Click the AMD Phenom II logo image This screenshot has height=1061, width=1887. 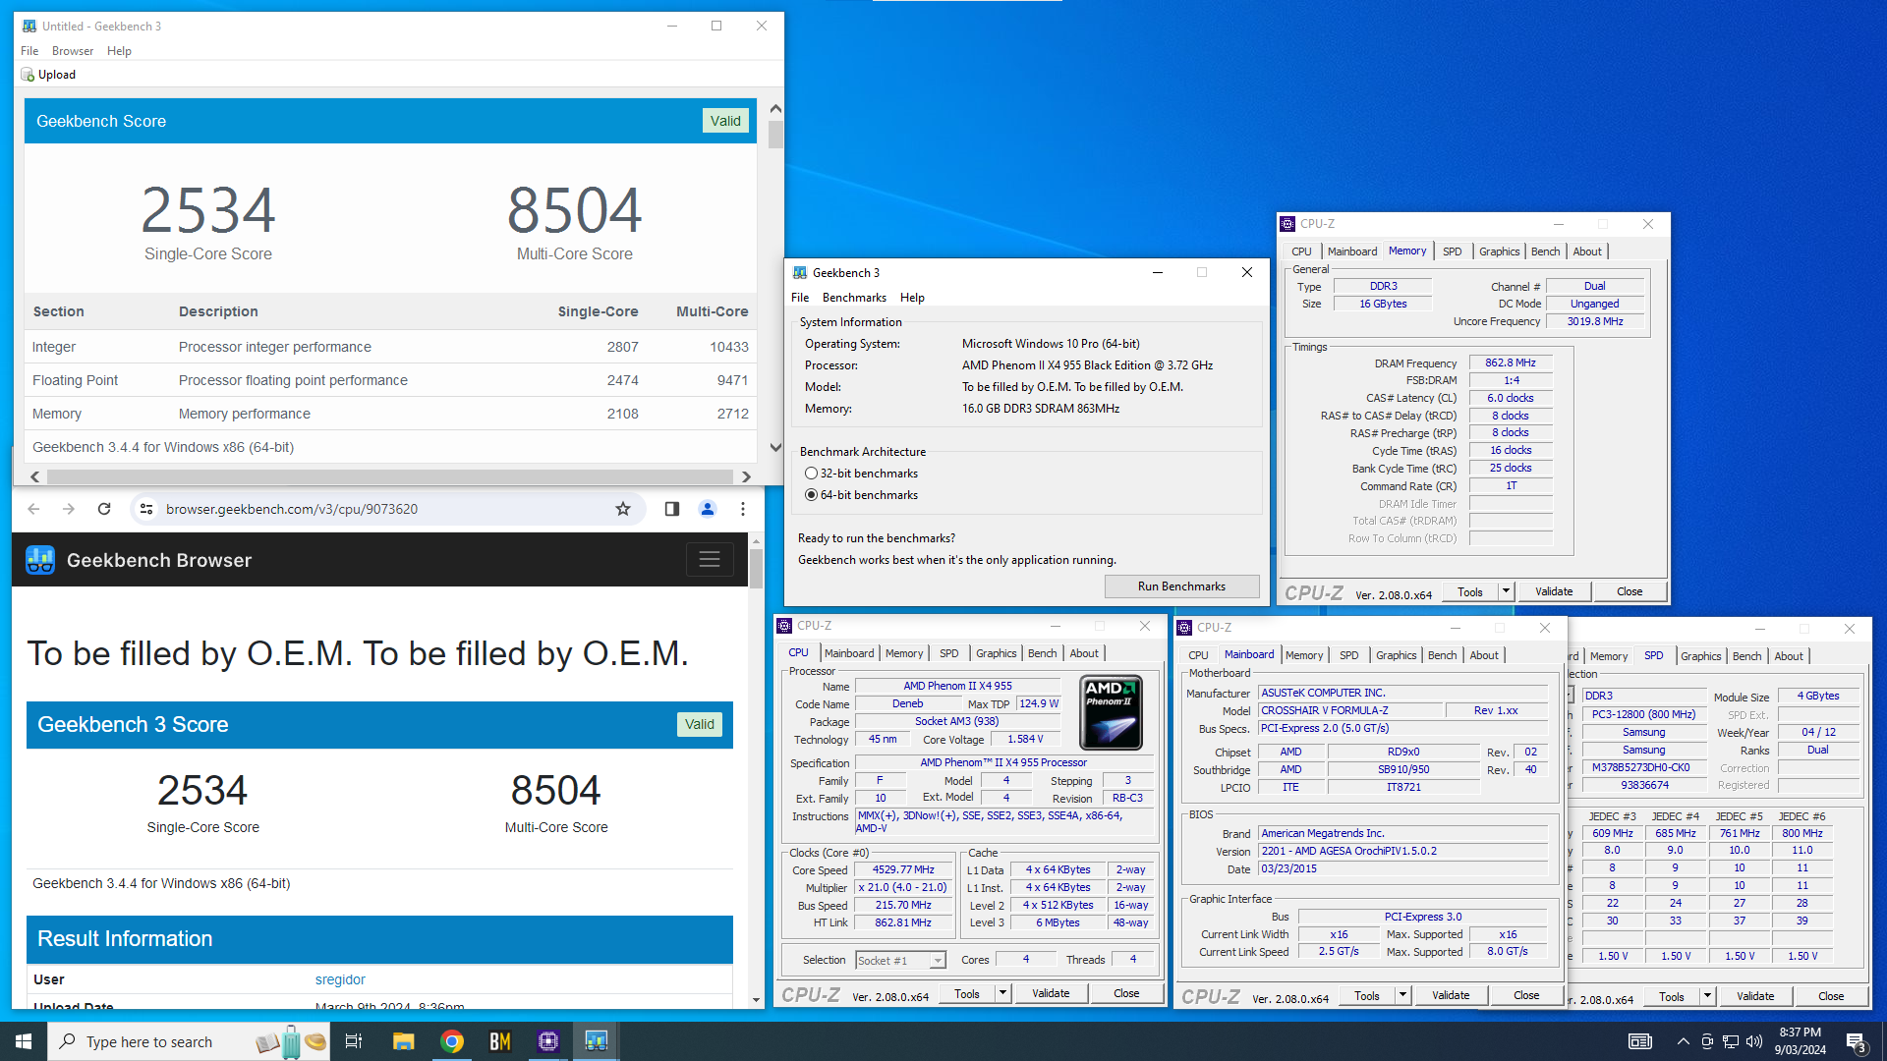[1111, 712]
